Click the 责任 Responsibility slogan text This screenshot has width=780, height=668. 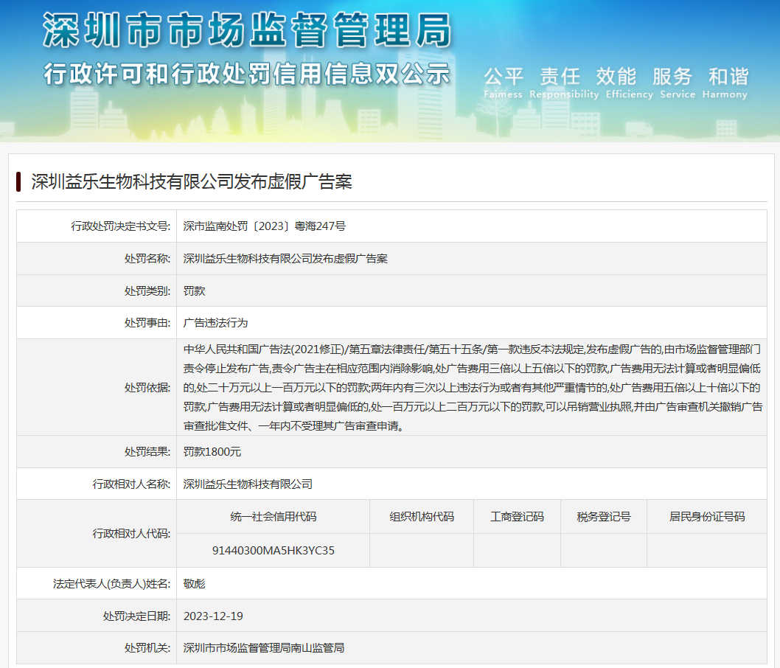563,83
